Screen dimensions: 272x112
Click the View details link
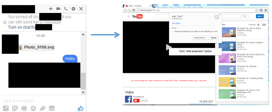176,23
